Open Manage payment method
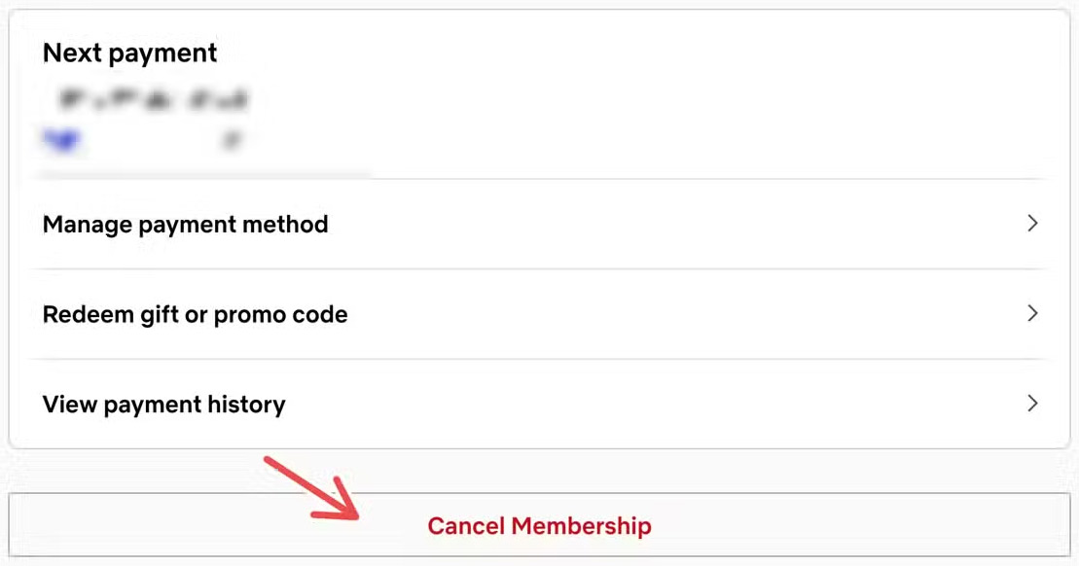The width and height of the screenshot is (1079, 566). 185,224
